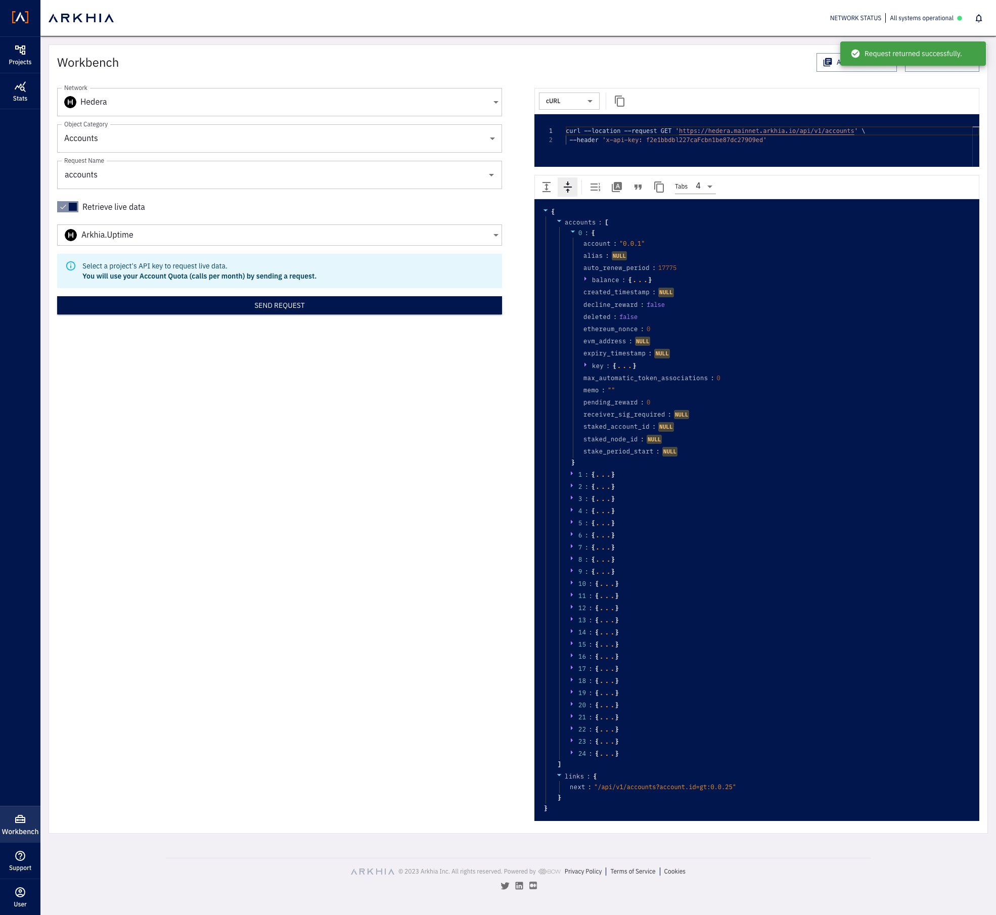This screenshot has height=915, width=996.
Task: Open the Twitter link in footer
Action: [505, 886]
